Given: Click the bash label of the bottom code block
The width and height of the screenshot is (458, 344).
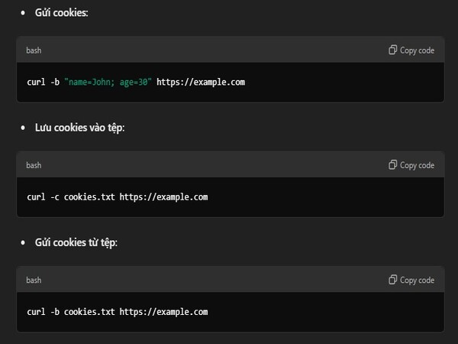Looking at the screenshot, I should [34, 280].
